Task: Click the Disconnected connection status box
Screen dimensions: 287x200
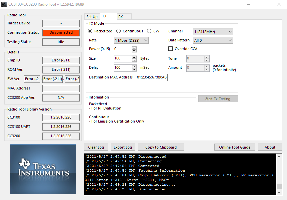Action: coord(61,32)
